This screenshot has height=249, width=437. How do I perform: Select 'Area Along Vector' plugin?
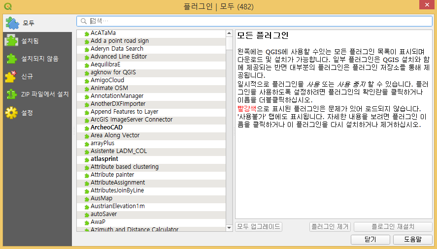(x=151, y=136)
